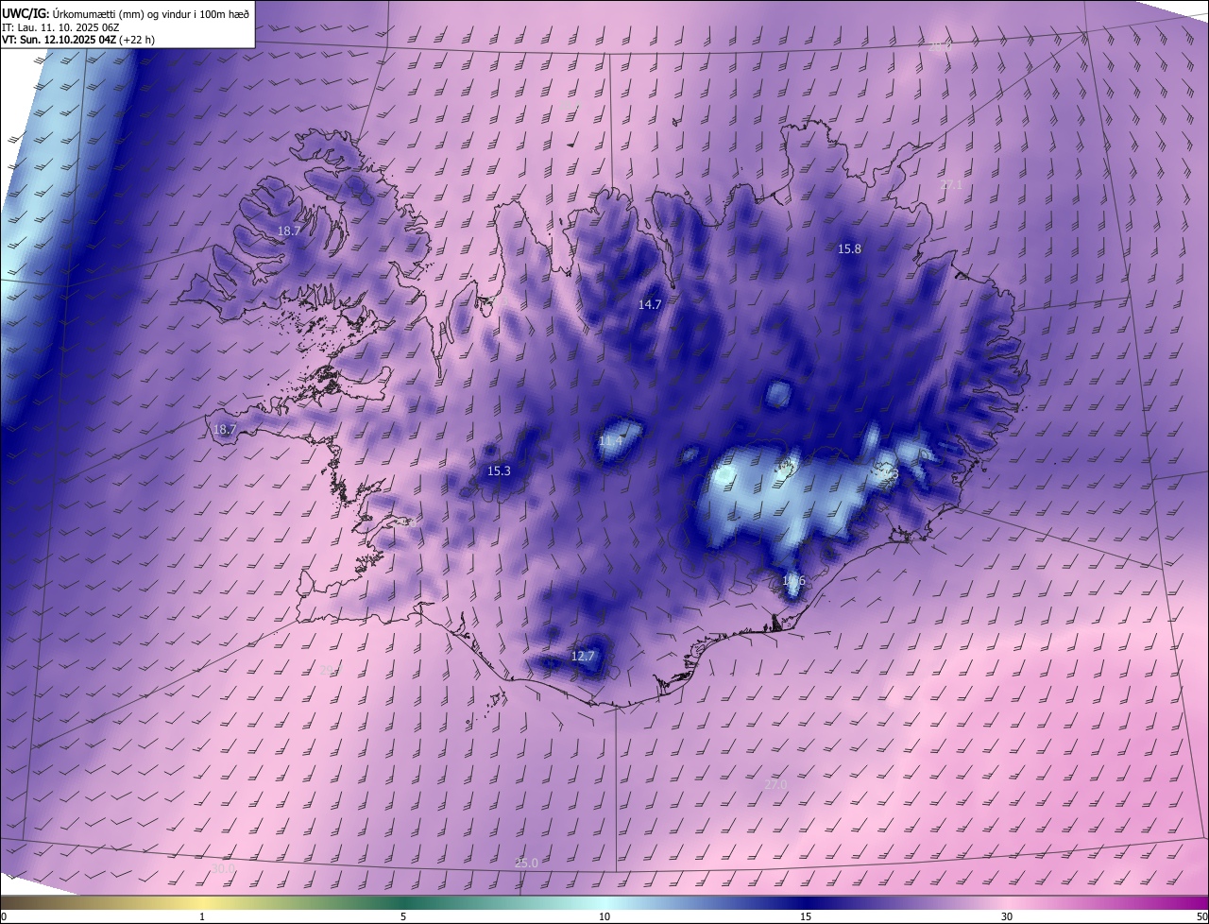
Task: Click the 12.7 value on the map
Action: pyautogui.click(x=583, y=656)
